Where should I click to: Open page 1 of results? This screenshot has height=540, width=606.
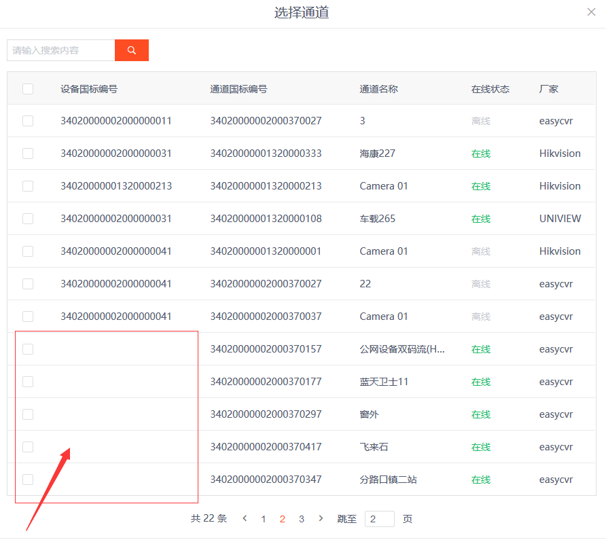tap(263, 519)
